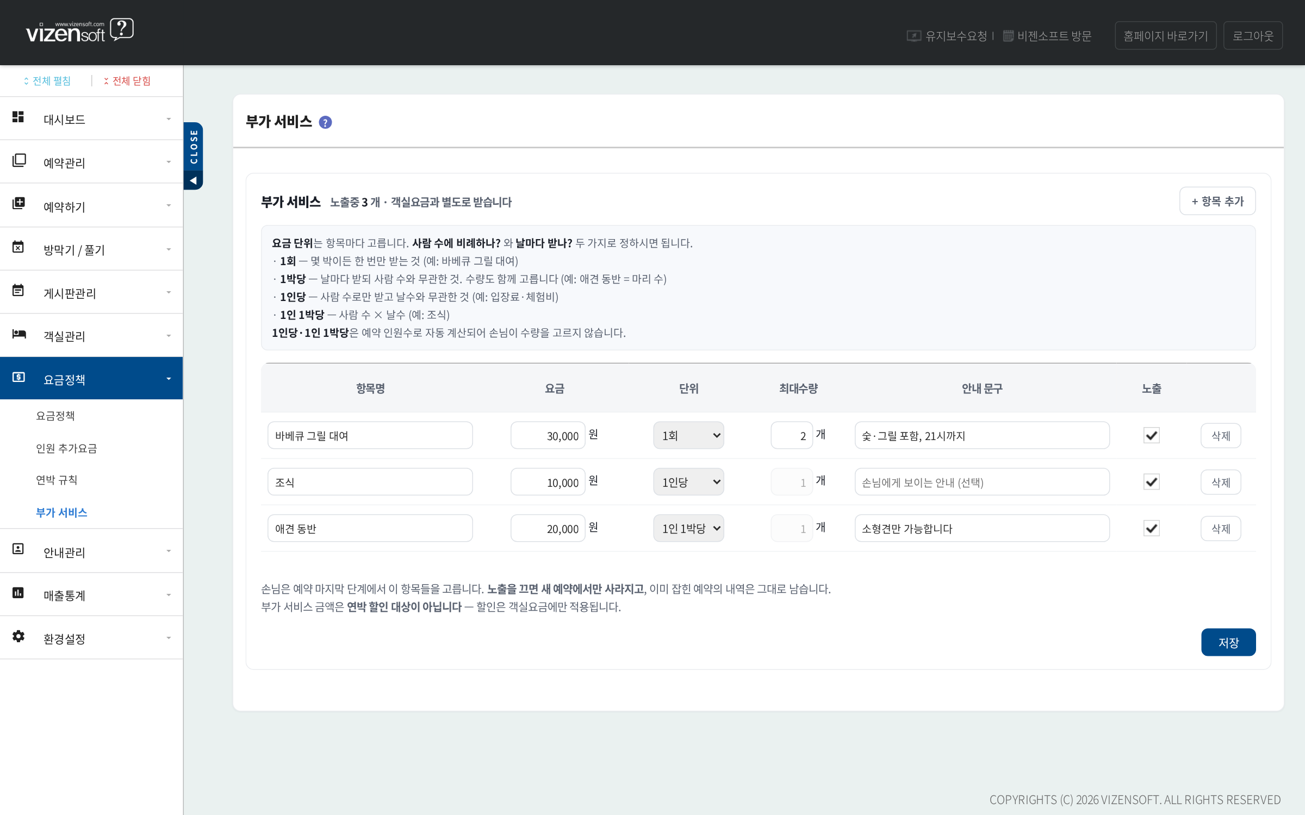Open the 1회 unit dropdown
Viewport: 1305px width, 815px height.
[x=688, y=435]
